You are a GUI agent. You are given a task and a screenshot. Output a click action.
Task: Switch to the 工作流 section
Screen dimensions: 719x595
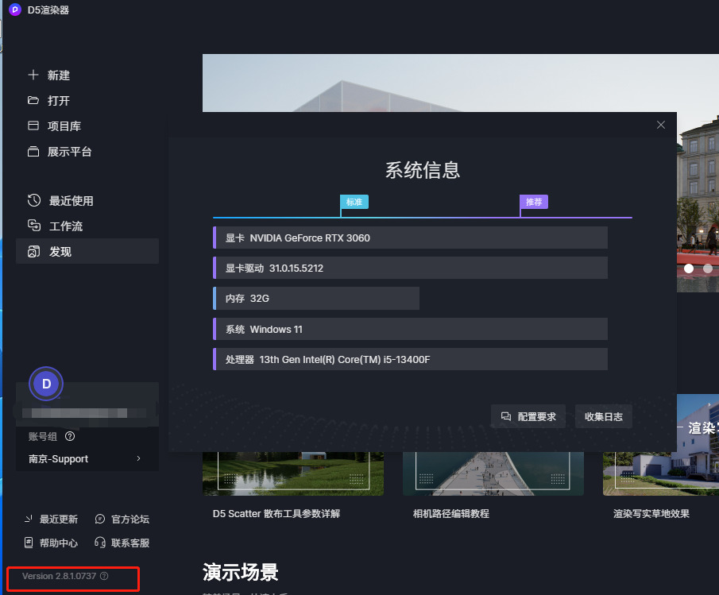tap(66, 226)
